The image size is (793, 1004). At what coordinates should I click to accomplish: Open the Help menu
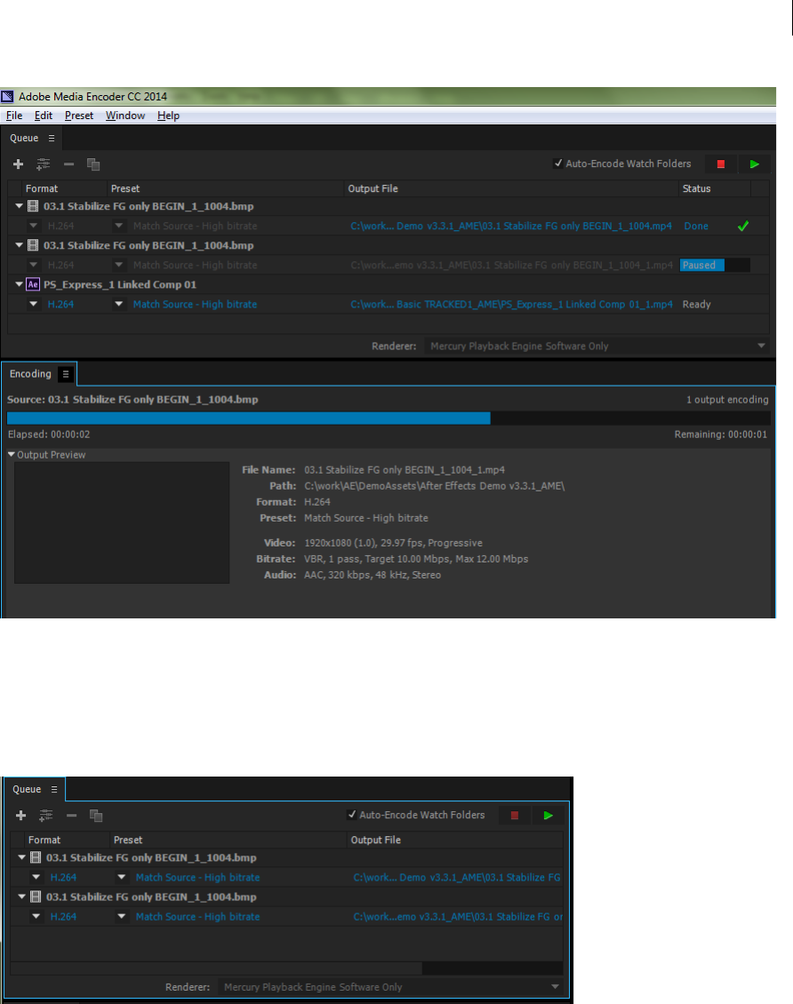tap(168, 116)
